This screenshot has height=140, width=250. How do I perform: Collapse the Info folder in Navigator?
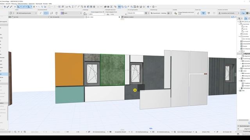tap(239, 81)
